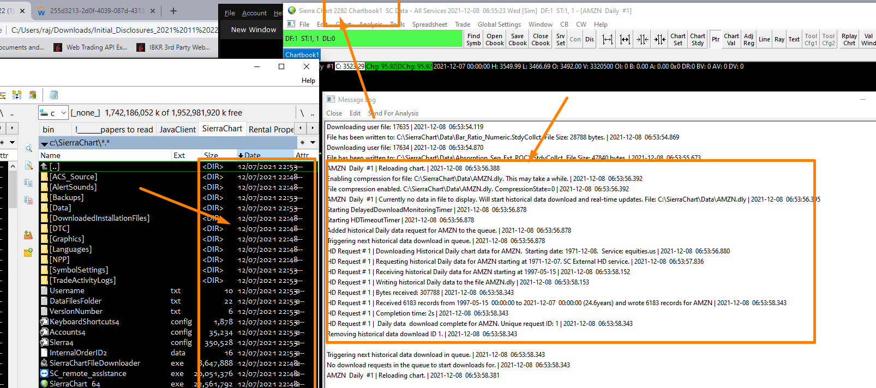Select the Line drawing tool

764,39
